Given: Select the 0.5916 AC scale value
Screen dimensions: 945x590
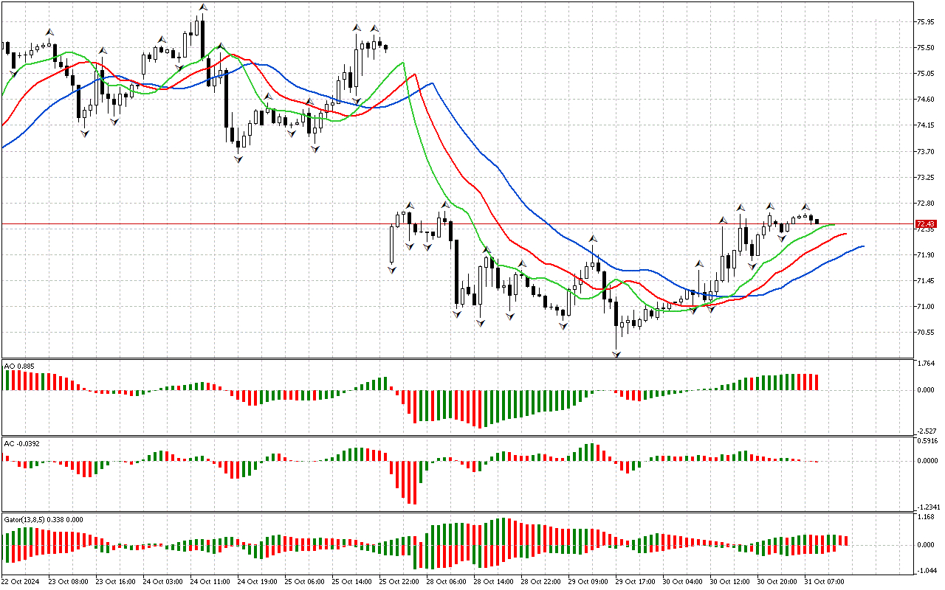Looking at the screenshot, I should coord(927,442).
